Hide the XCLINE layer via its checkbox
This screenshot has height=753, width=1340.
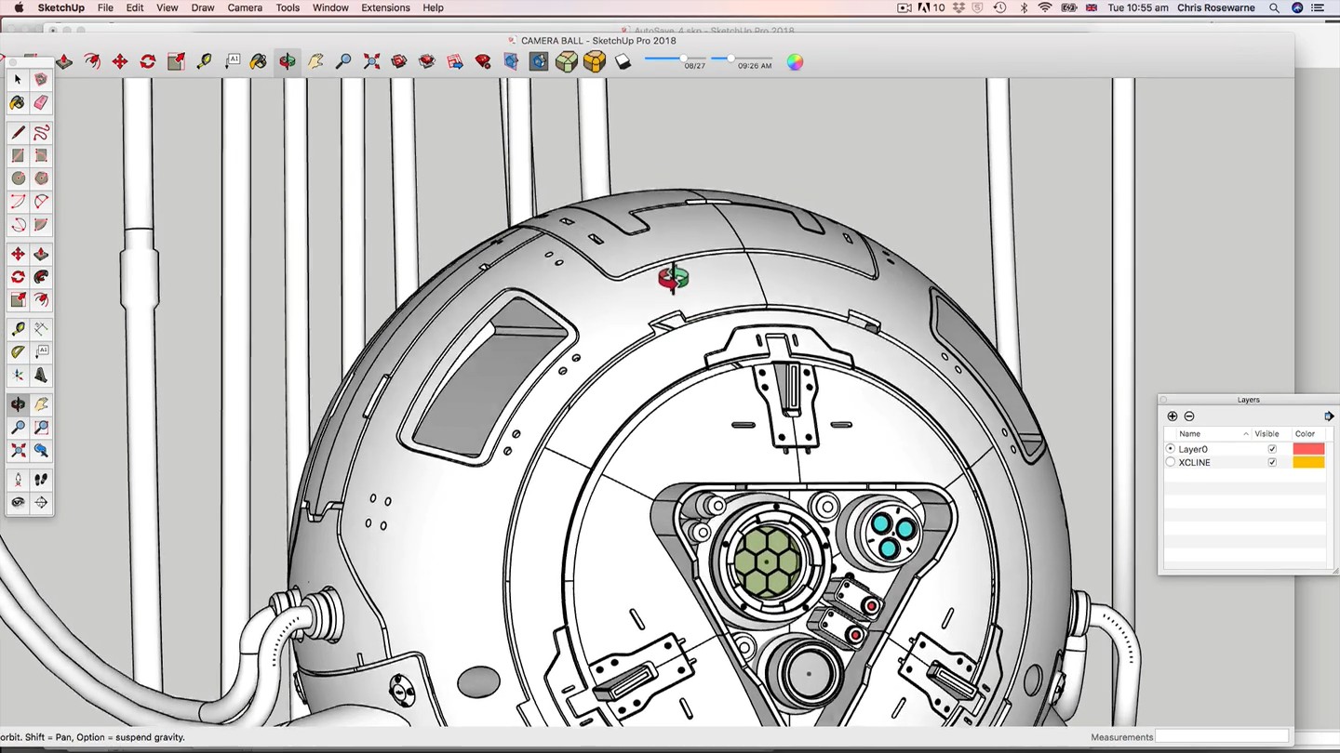click(1272, 462)
